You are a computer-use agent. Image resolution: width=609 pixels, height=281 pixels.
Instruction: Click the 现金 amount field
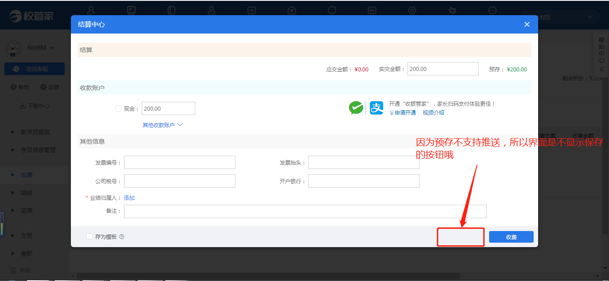[168, 108]
